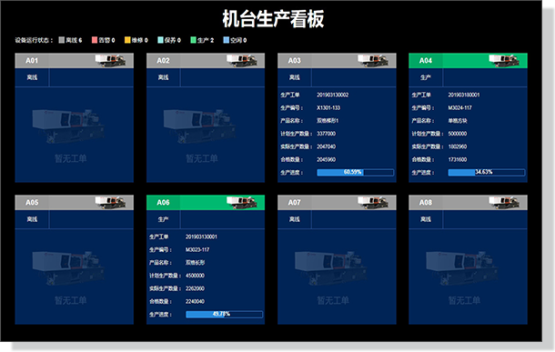
Task: Click the machine icon in A04 header
Action: point(504,61)
